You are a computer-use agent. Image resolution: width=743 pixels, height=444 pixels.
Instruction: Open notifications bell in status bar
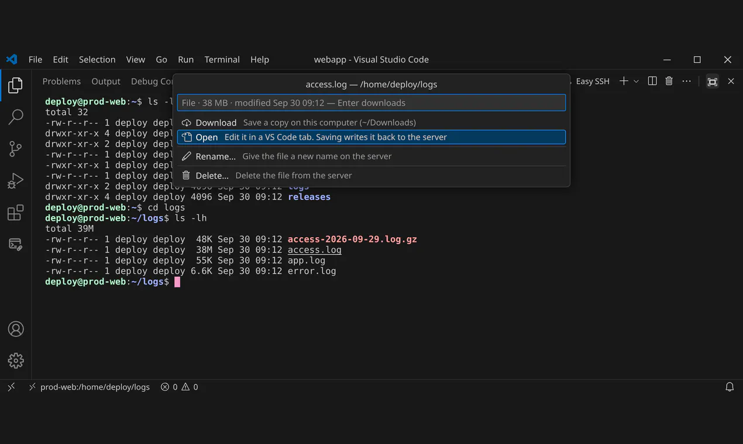(x=730, y=387)
